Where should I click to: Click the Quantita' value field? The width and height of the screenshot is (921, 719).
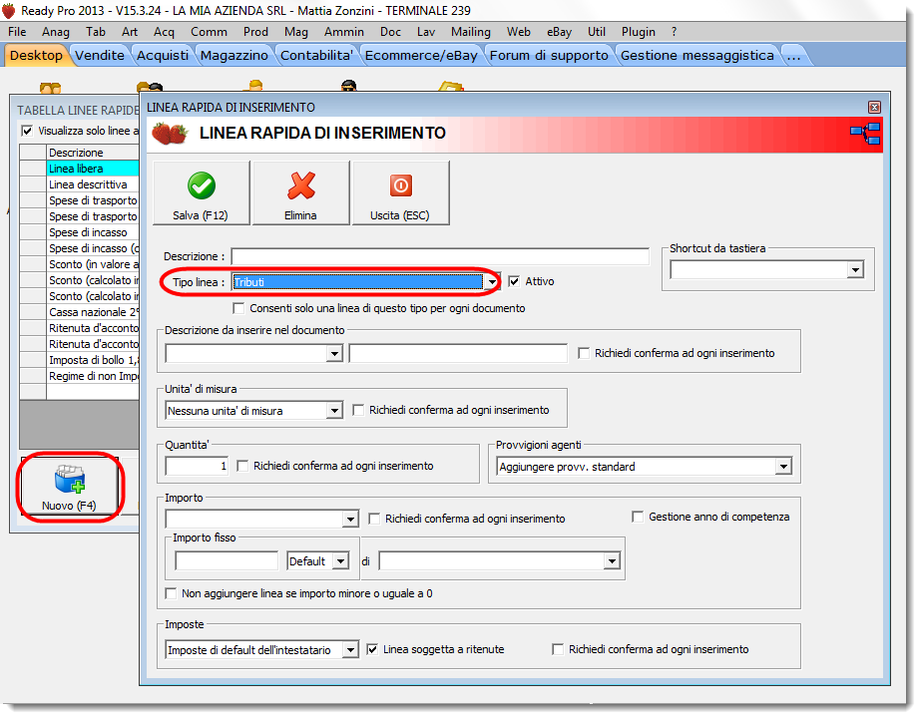197,466
